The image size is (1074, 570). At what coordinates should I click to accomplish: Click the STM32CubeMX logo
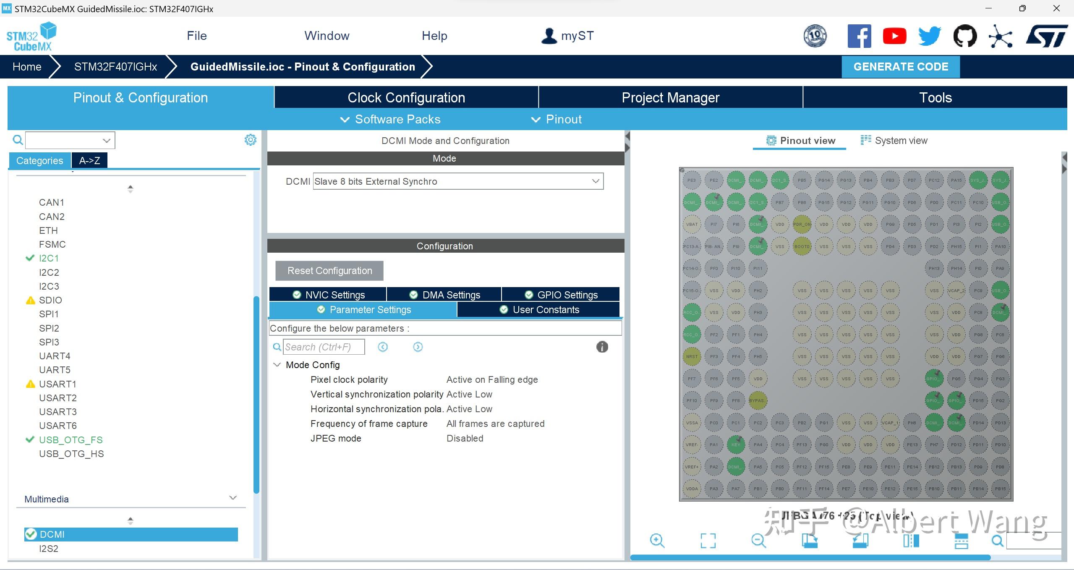tap(31, 37)
